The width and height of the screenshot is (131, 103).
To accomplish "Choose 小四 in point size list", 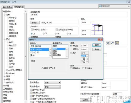I will [x=83, y=58].
